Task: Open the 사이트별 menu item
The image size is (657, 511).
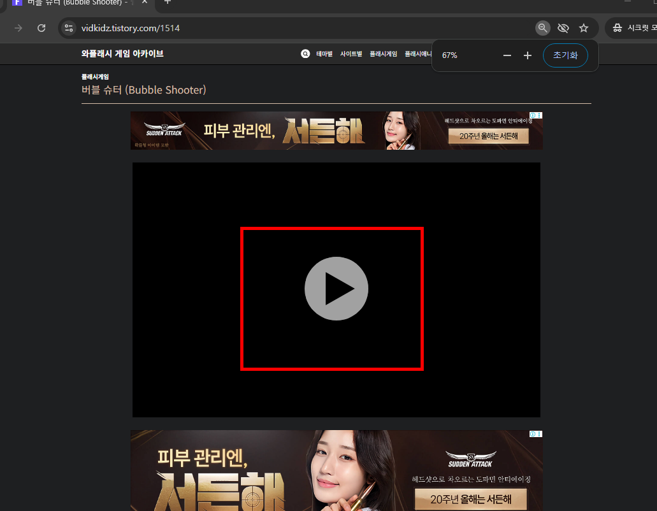Action: (x=351, y=54)
